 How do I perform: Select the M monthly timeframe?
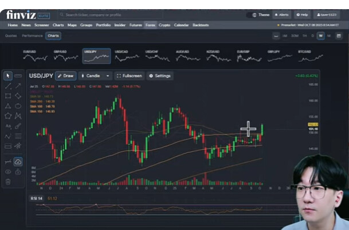pyautogui.click(x=329, y=36)
